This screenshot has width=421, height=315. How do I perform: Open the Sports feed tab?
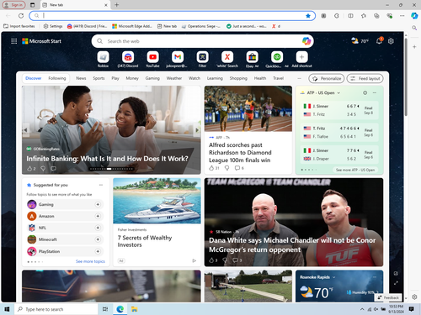(x=99, y=78)
